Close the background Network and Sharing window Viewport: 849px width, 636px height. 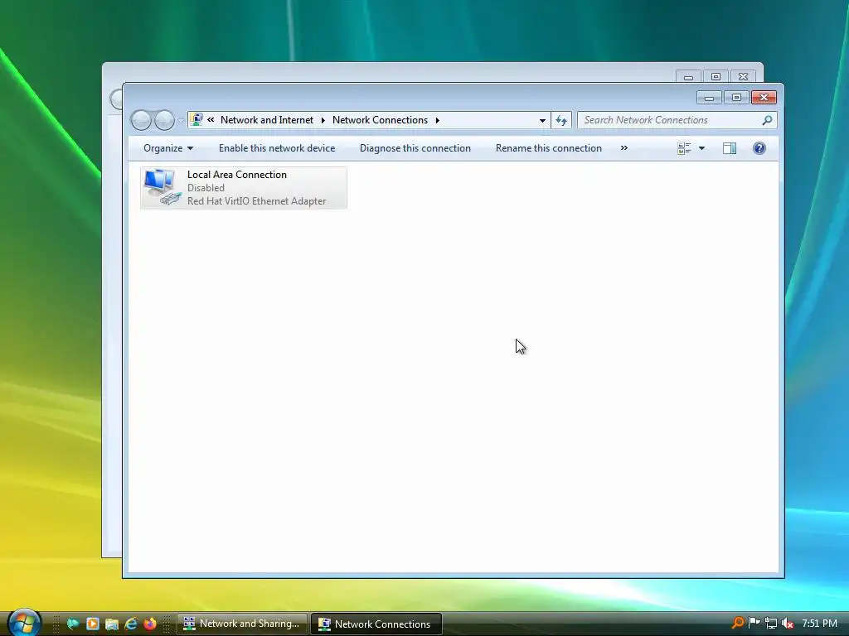point(743,77)
